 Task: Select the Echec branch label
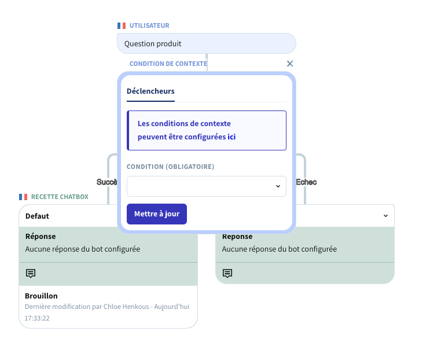point(306,182)
